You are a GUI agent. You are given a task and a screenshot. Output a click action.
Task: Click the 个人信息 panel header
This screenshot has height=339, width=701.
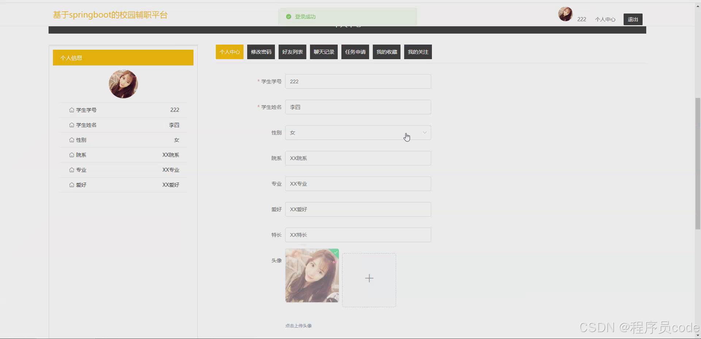point(123,58)
